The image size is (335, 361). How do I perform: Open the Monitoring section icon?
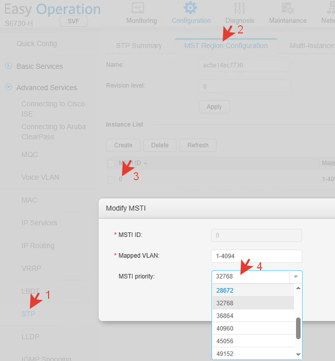[138, 8]
